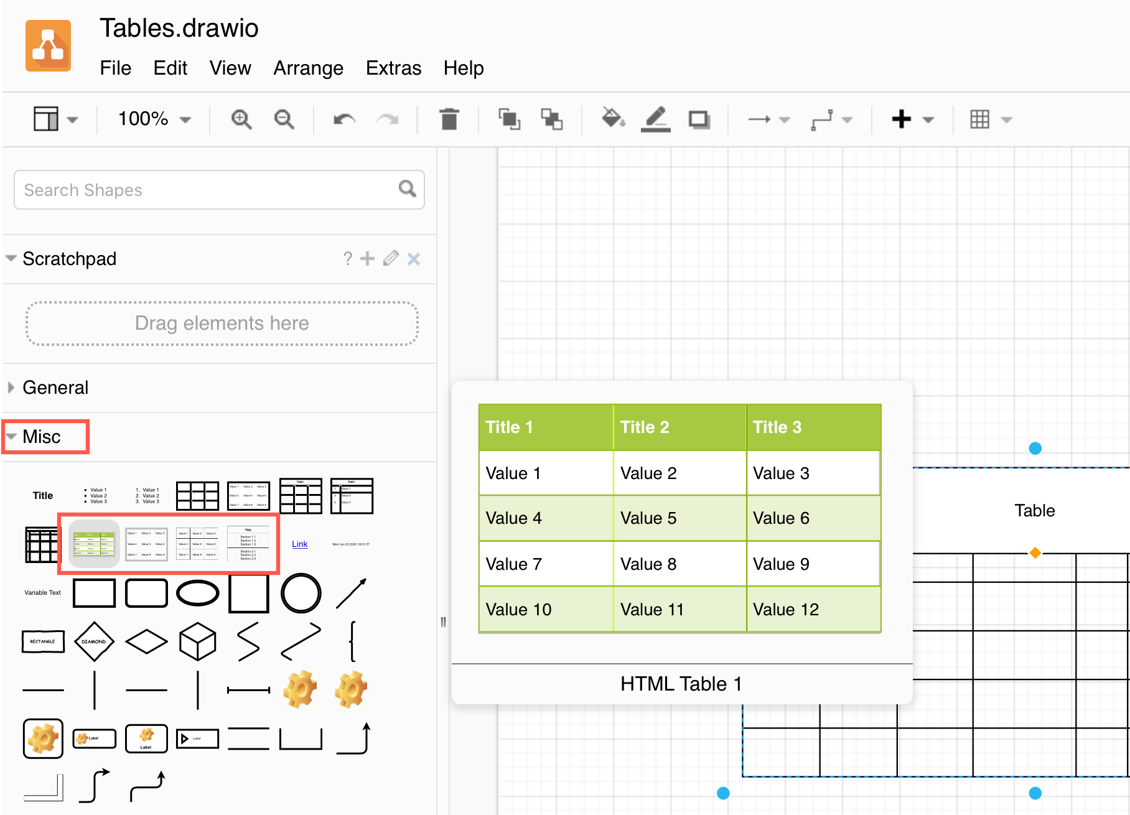This screenshot has height=815, width=1130.
Task: Click the To Back icon
Action: coord(553,119)
